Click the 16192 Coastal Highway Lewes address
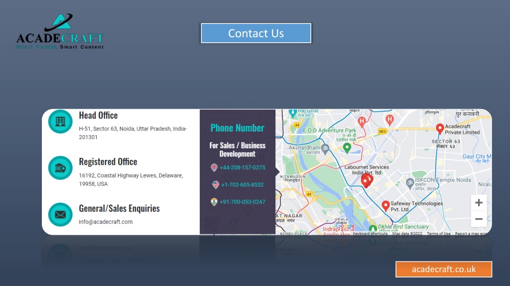 [131, 179]
